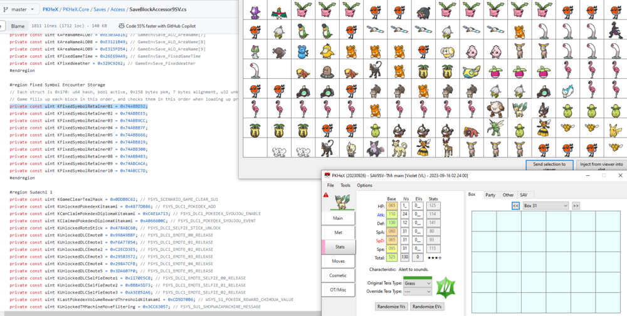Open the Tools menu
This screenshot has height=316, width=627.
point(345,185)
